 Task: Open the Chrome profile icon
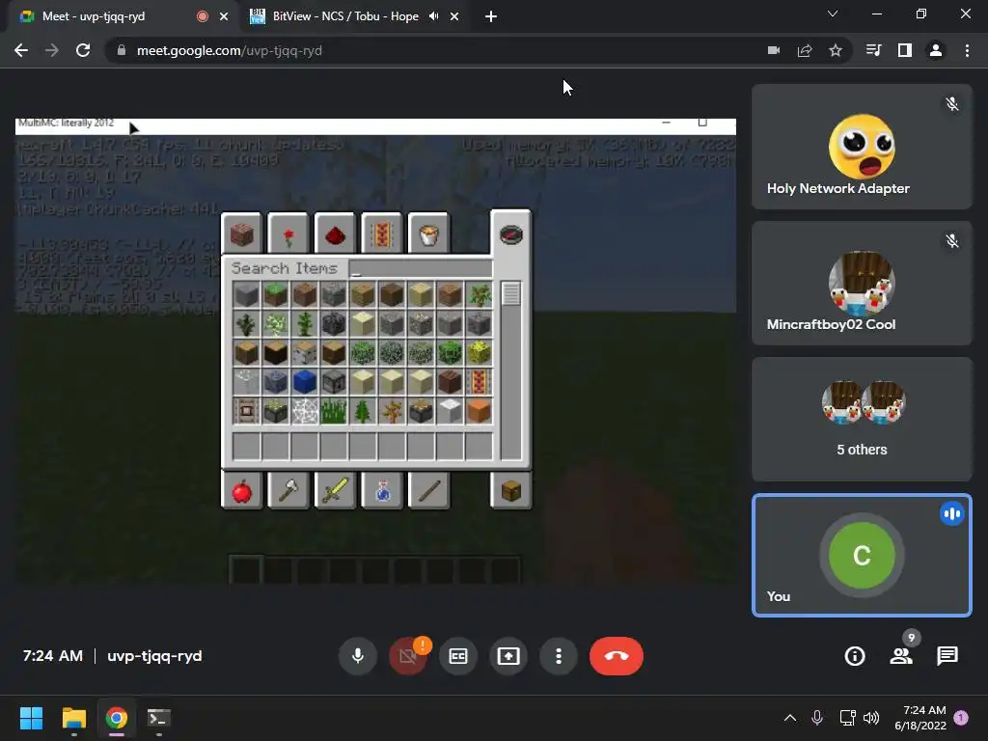point(936,50)
